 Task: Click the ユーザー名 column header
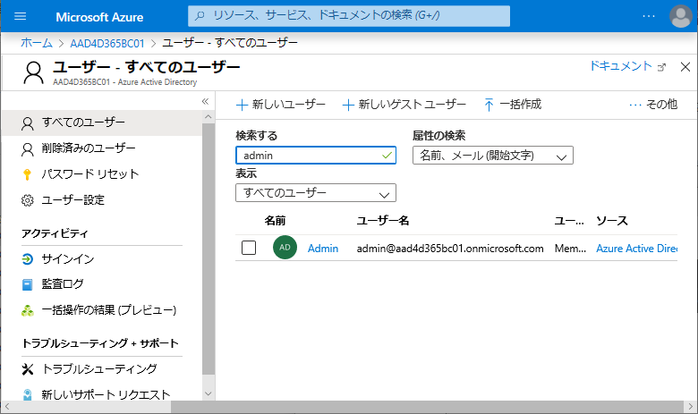pyautogui.click(x=383, y=221)
